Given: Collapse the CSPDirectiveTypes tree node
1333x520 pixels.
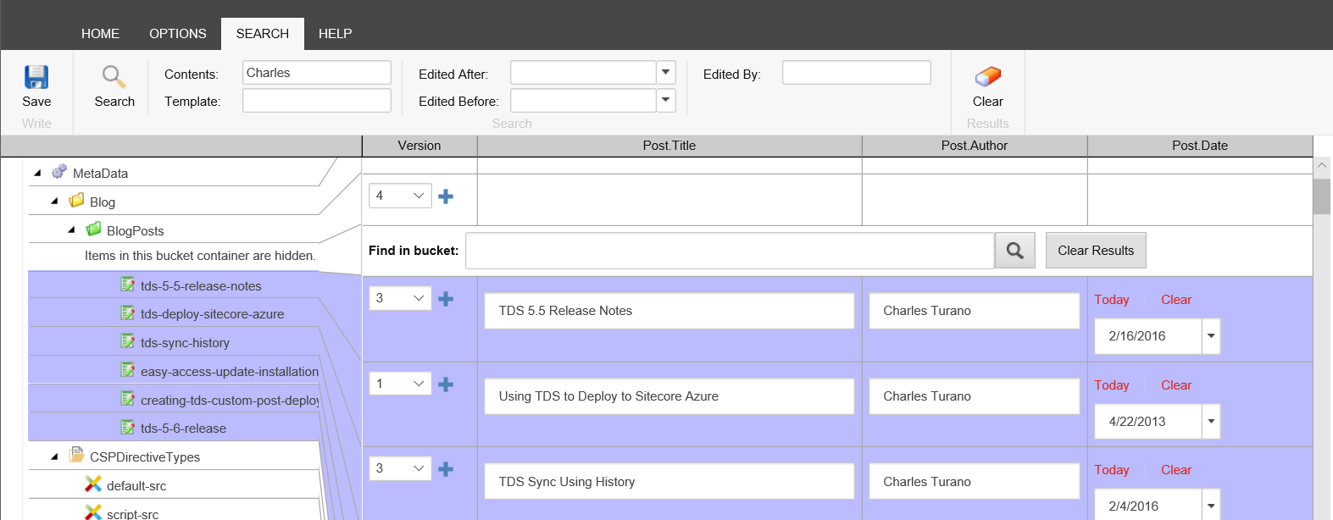Looking at the screenshot, I should click(54, 456).
